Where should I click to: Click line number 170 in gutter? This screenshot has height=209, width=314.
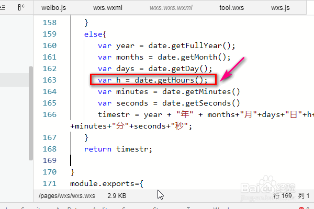coord(50,172)
